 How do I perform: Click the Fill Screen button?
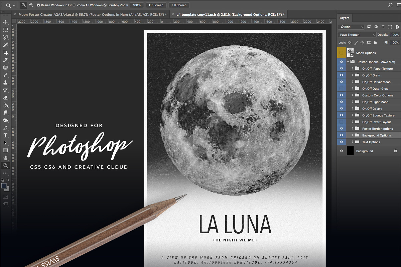(x=179, y=5)
